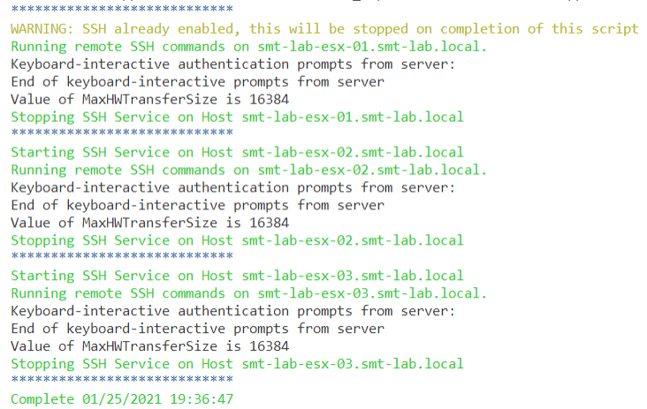
Task: Click the MaxHWTransferSize value line under esx-02
Action: [149, 223]
